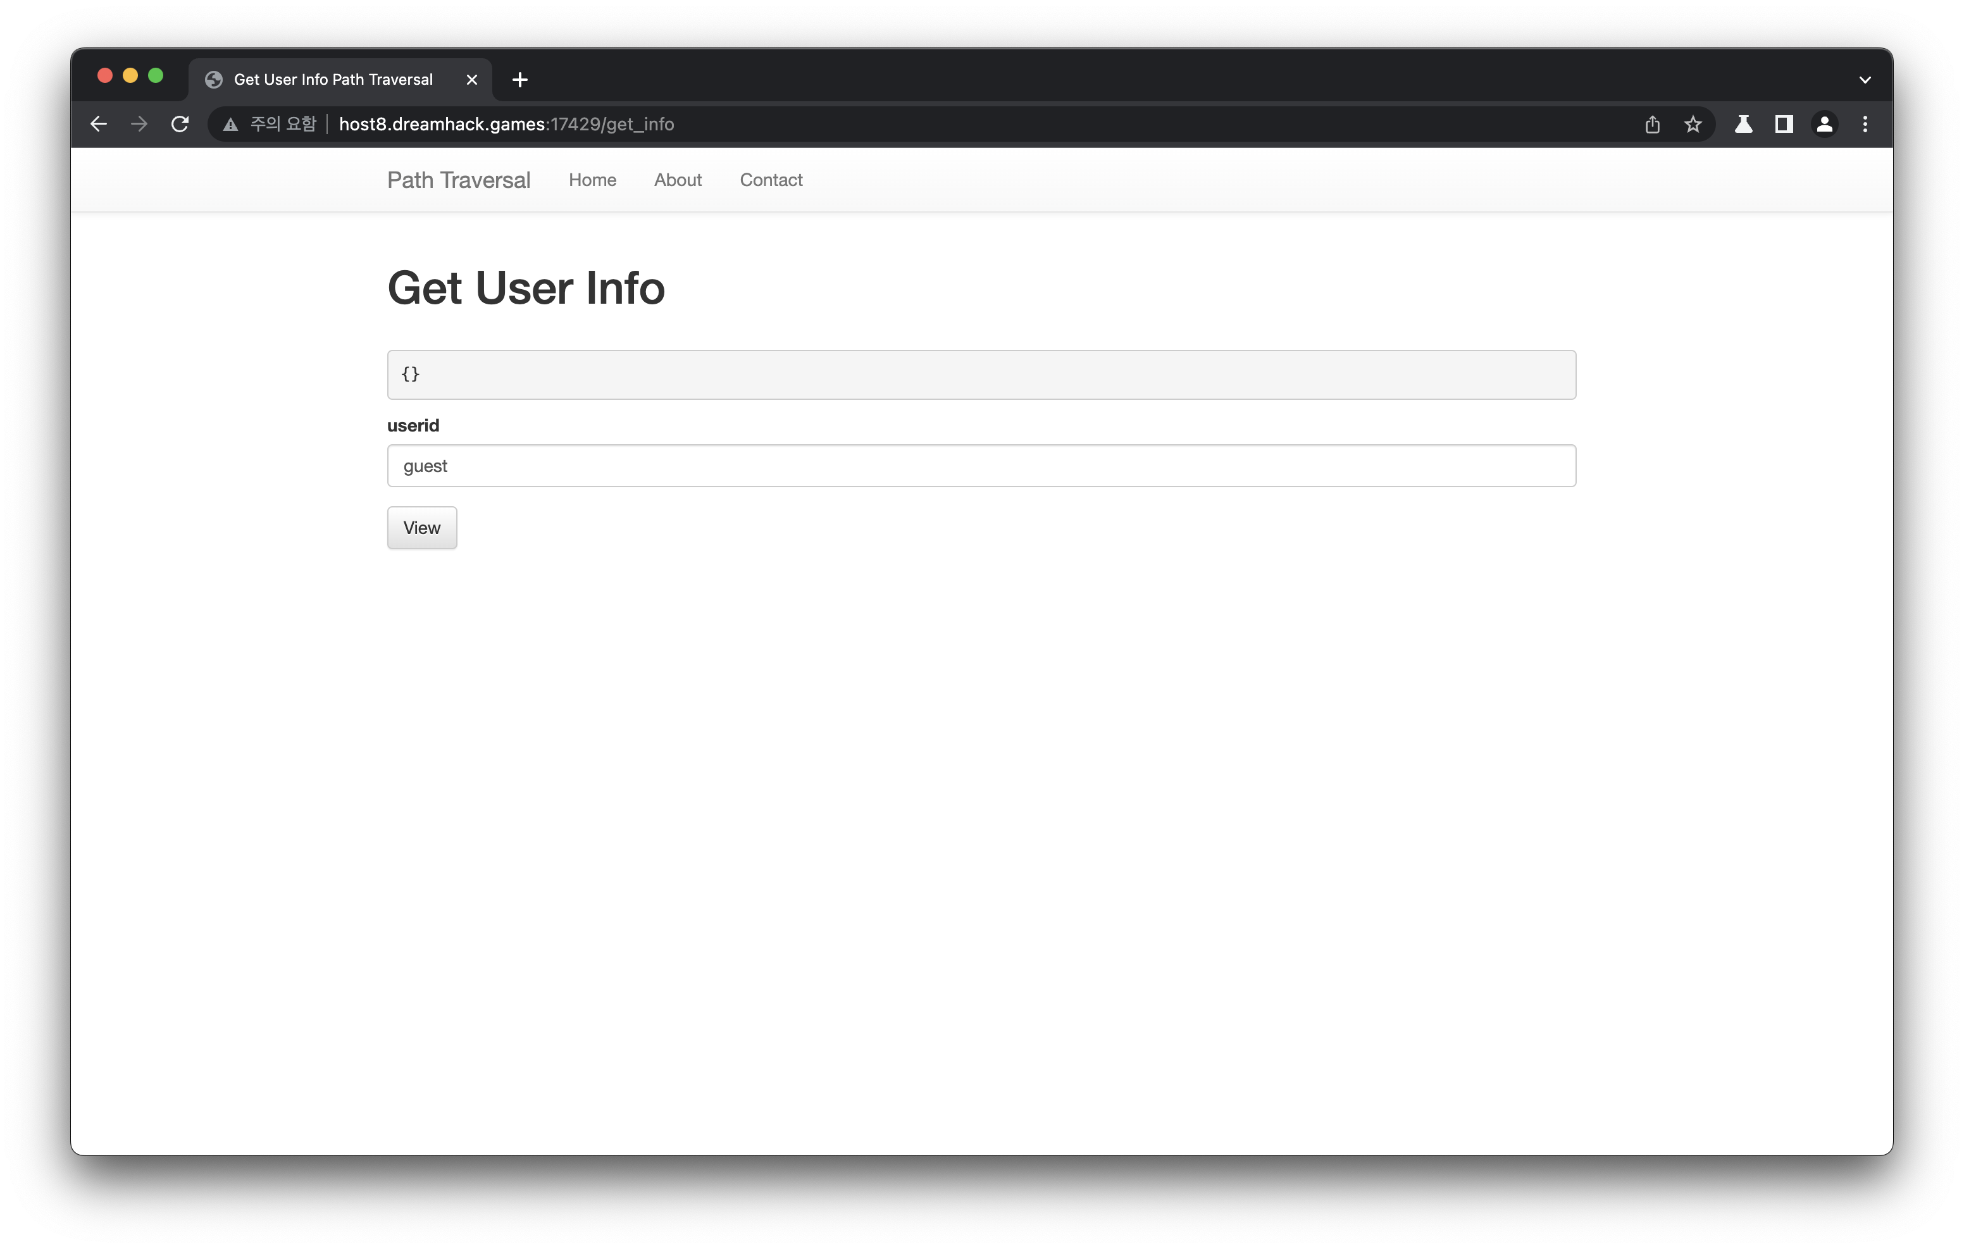Open the Chrome profile avatar
1964x1249 pixels.
[1825, 124]
